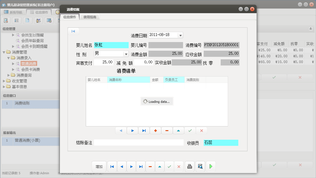The height and width of the screenshot is (178, 316).
Task: Open the print preview icon near bottom right
Action: point(200,166)
